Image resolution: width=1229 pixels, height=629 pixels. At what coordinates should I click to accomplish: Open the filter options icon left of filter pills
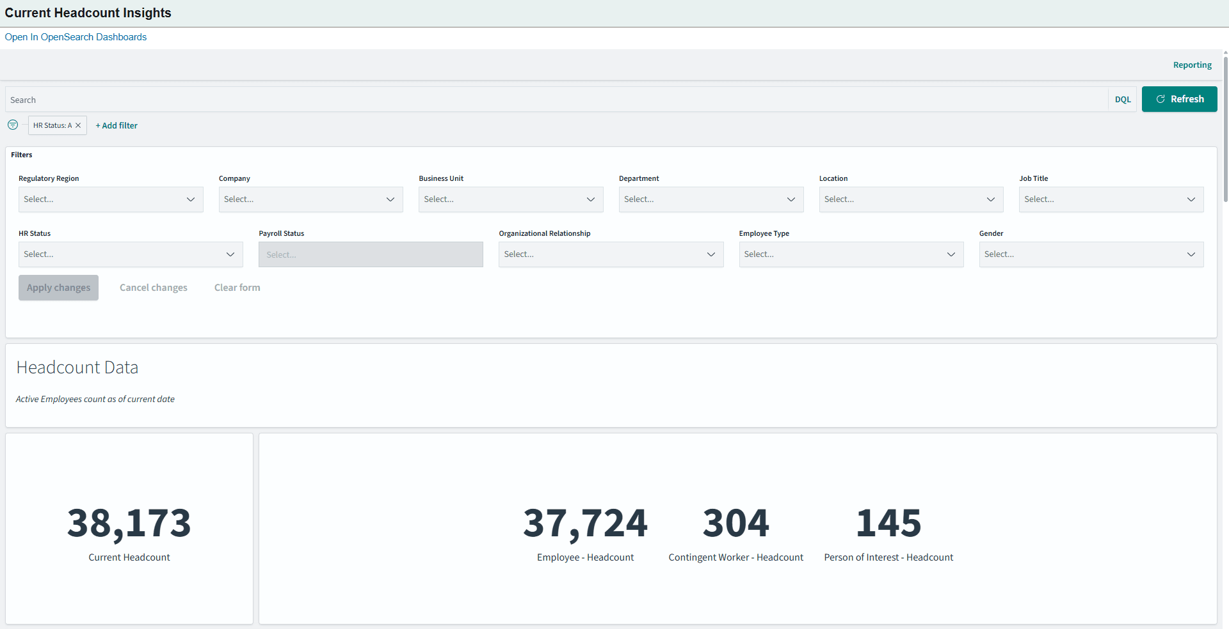point(13,125)
